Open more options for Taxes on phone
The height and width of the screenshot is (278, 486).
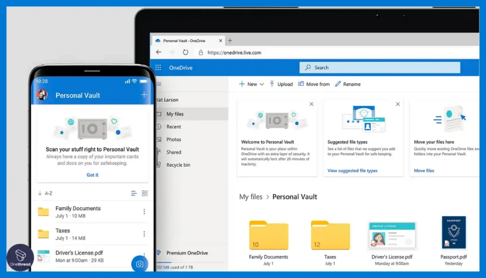(x=144, y=234)
